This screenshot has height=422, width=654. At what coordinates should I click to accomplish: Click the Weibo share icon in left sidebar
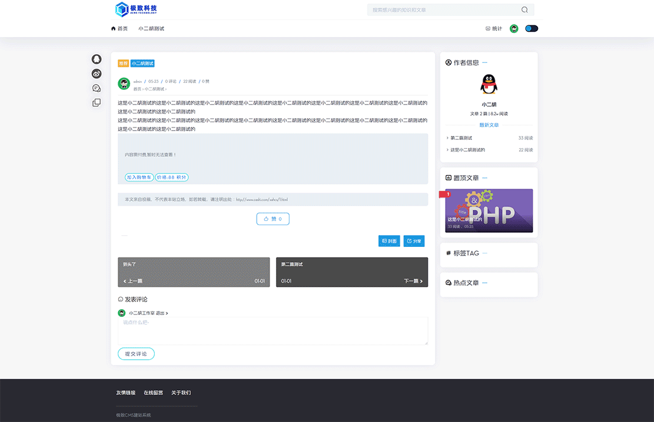[96, 73]
